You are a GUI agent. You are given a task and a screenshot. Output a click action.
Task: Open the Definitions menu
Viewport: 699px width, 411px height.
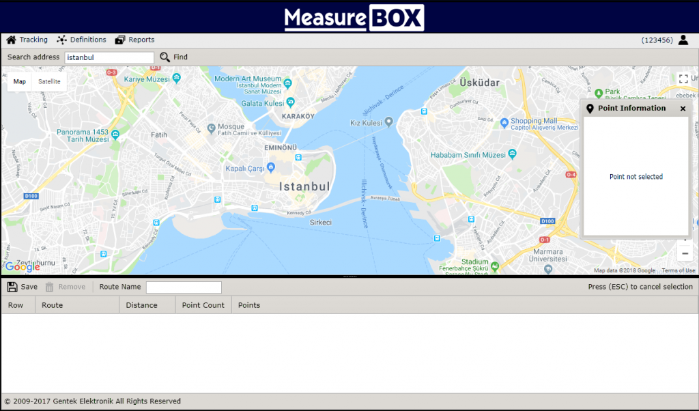pyautogui.click(x=81, y=40)
